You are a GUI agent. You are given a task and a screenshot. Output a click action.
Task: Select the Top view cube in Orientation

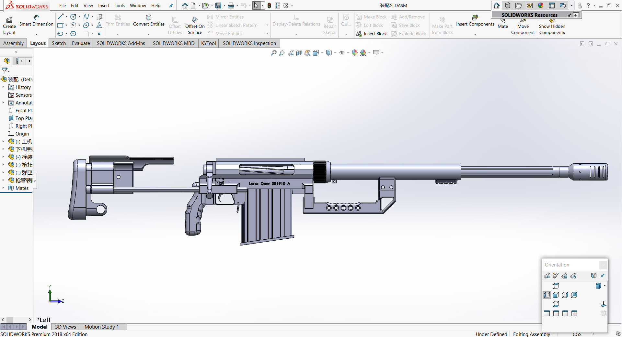pyautogui.click(x=556, y=286)
